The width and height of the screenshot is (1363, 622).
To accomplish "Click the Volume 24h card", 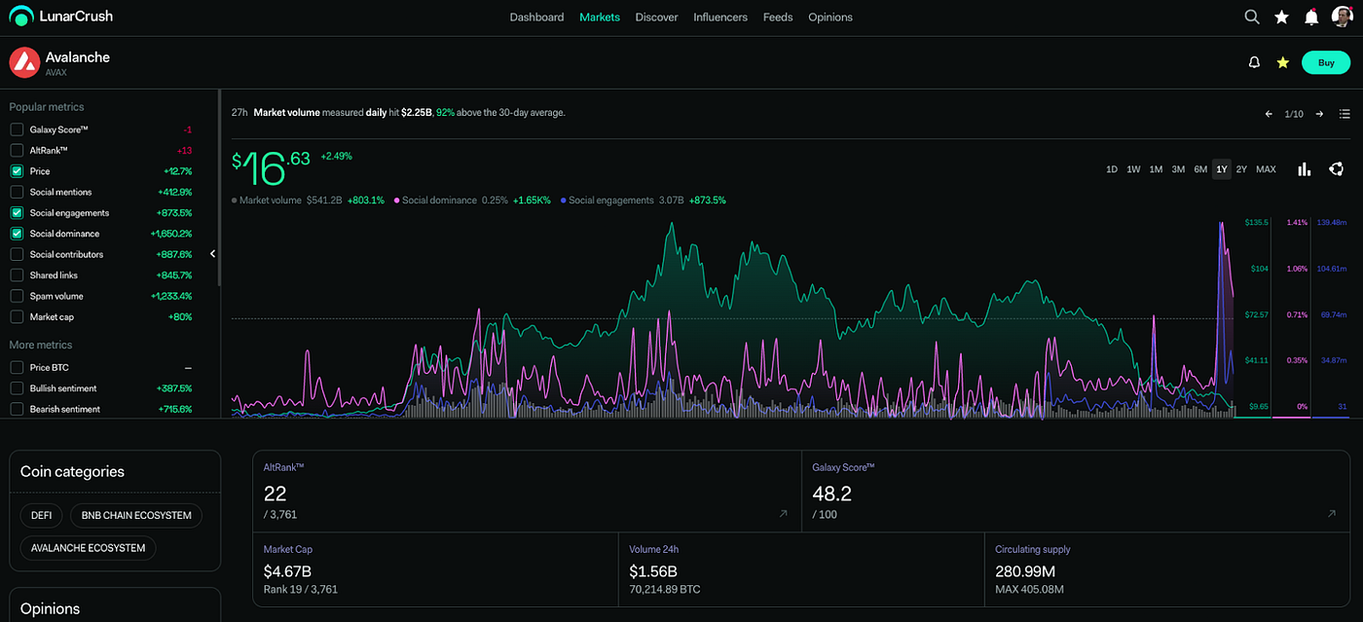I will click(801, 569).
